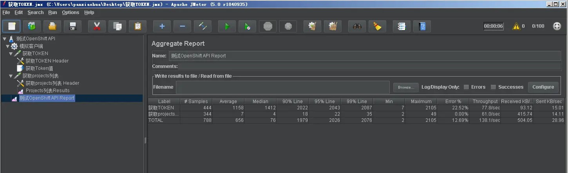
Task: Enable the Successes only checkbox
Action: [x=493, y=87]
